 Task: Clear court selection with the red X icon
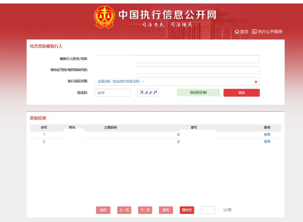coord(256,82)
